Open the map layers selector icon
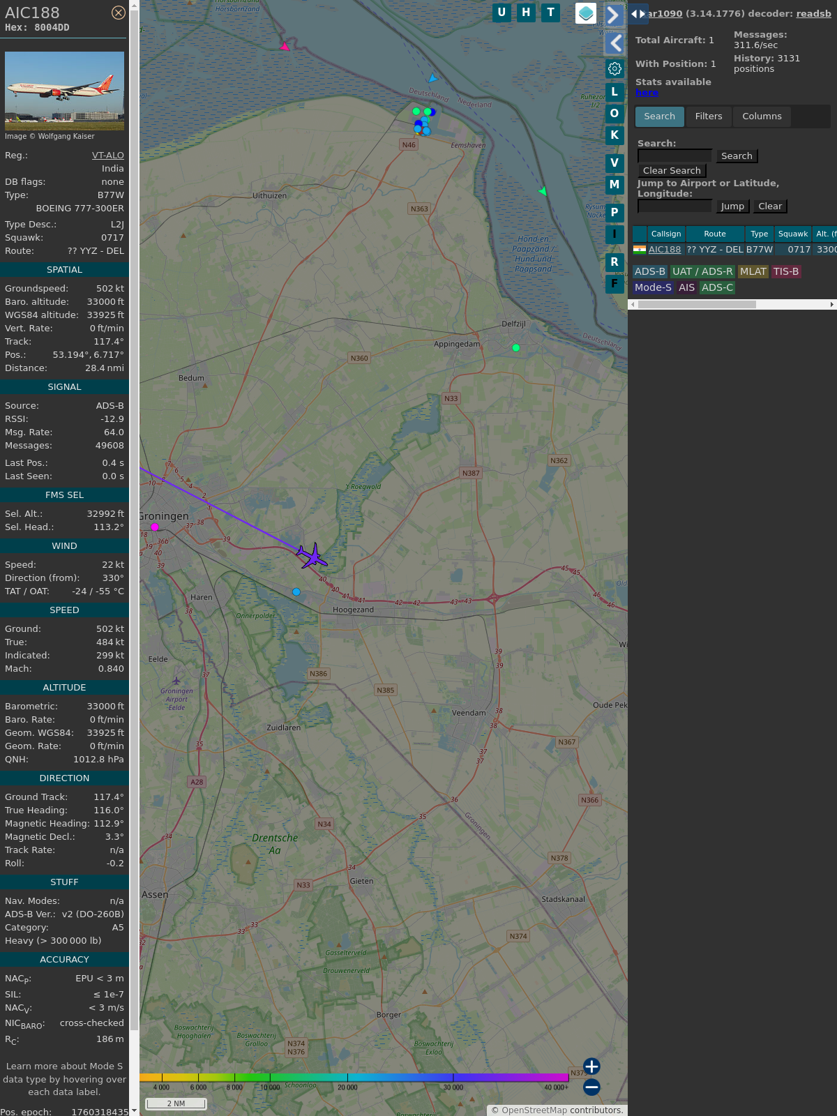837x1116 pixels. (x=586, y=13)
